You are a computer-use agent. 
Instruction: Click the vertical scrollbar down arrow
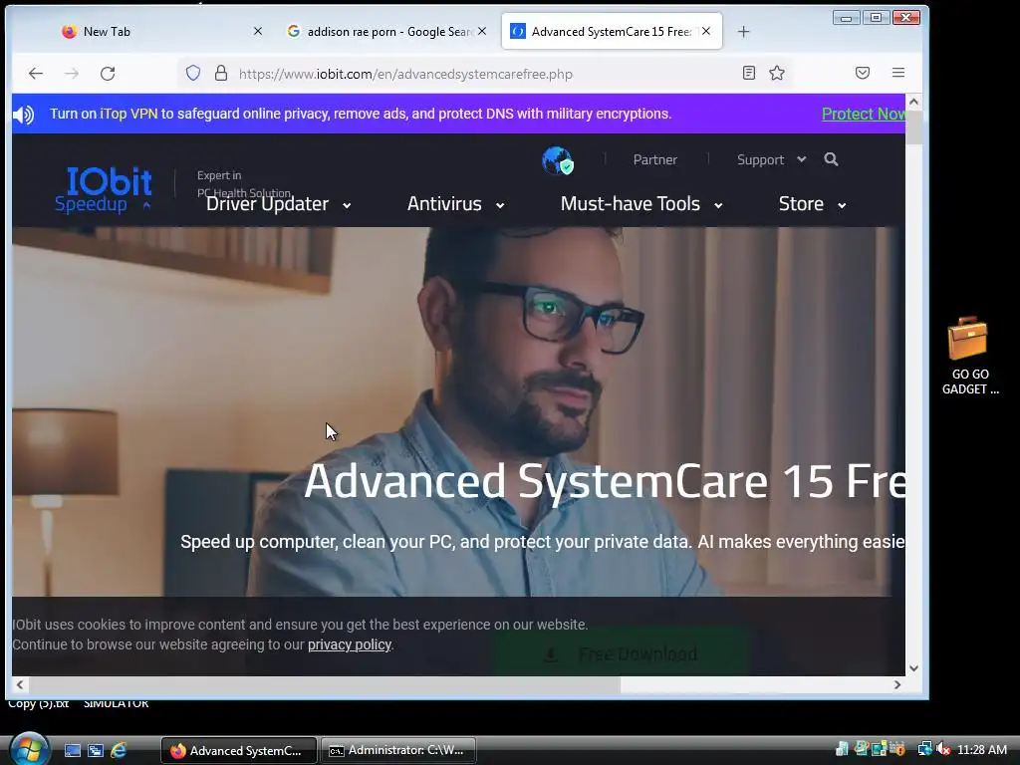click(x=914, y=668)
